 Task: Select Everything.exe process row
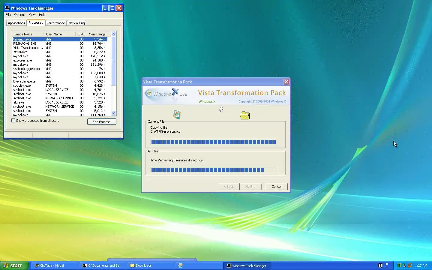[60, 81]
